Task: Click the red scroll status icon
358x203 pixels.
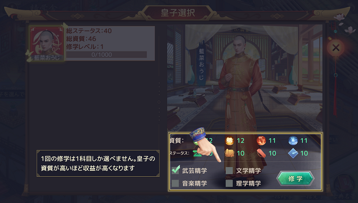Action: click(261, 153)
